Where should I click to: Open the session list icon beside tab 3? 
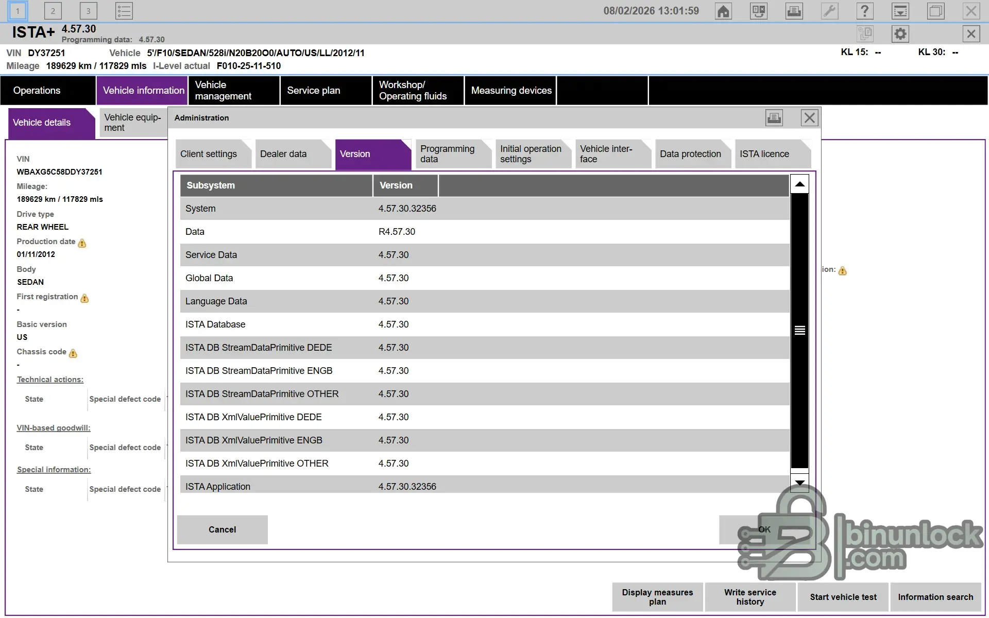coord(124,10)
